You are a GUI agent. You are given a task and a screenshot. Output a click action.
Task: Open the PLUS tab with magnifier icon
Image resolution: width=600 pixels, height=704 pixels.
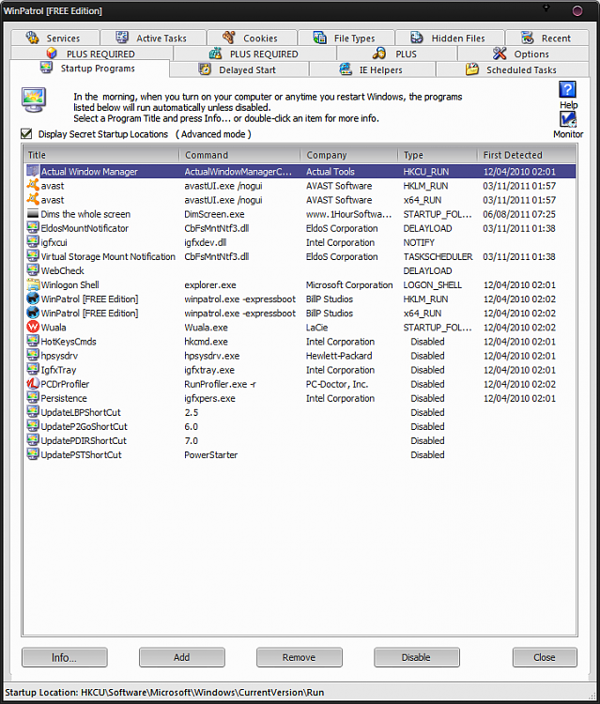point(397,54)
